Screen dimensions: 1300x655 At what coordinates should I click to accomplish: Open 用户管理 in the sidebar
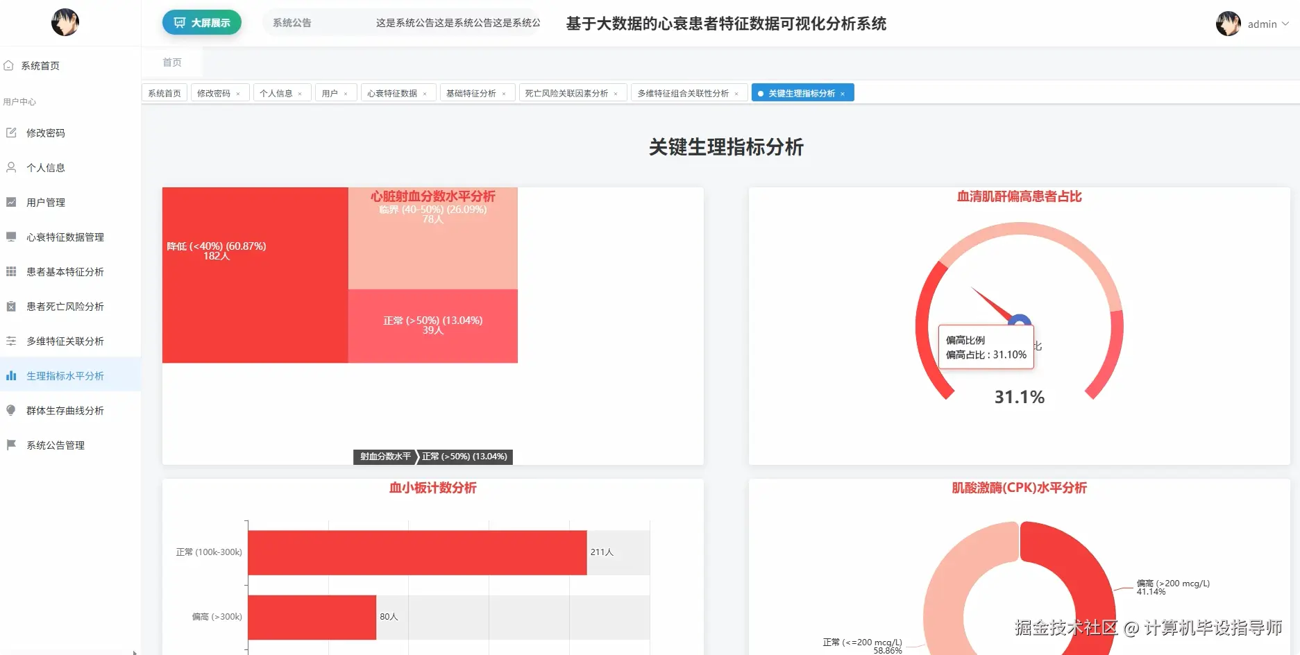click(70, 202)
